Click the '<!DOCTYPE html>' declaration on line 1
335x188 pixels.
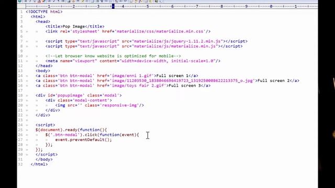point(44,11)
